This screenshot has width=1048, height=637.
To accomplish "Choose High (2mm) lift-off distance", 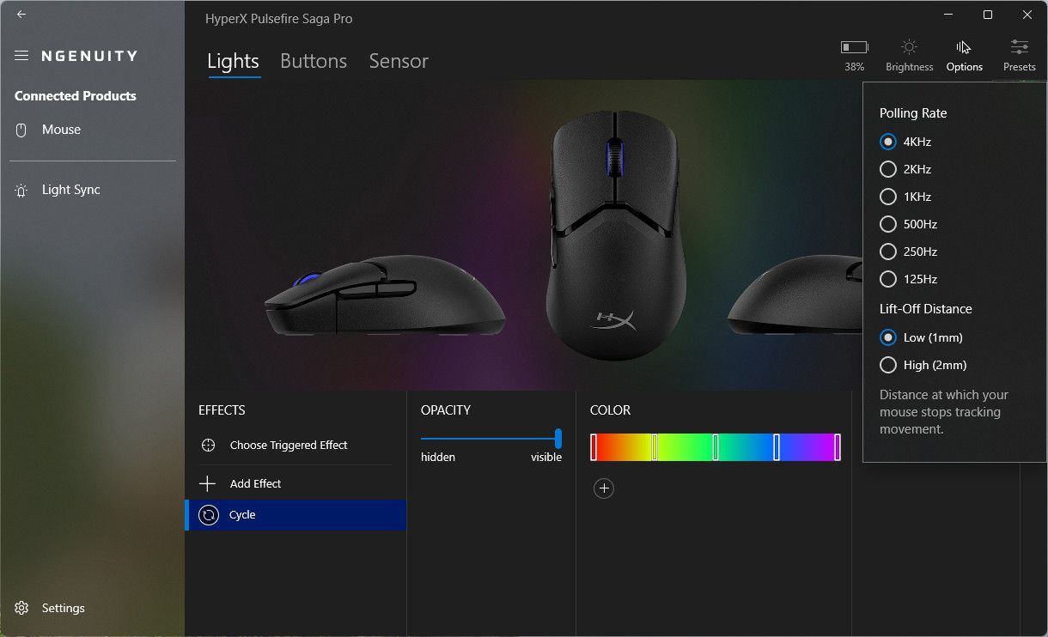I will point(888,365).
